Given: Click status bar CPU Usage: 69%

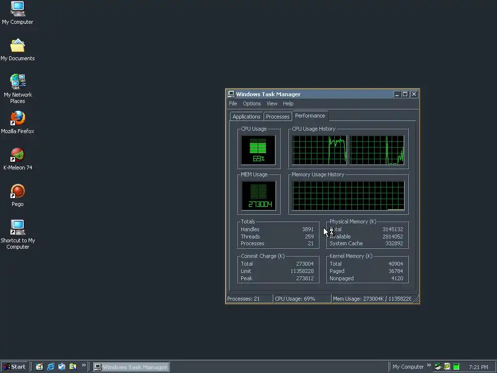Looking at the screenshot, I should click(x=302, y=299).
